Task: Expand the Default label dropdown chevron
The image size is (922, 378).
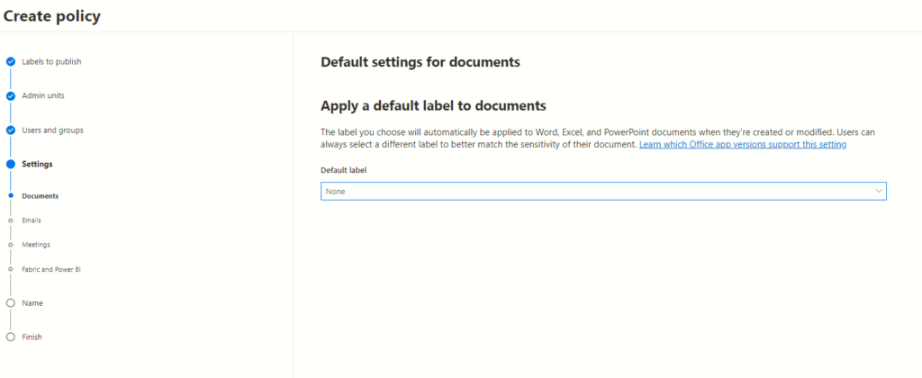Action: click(878, 191)
